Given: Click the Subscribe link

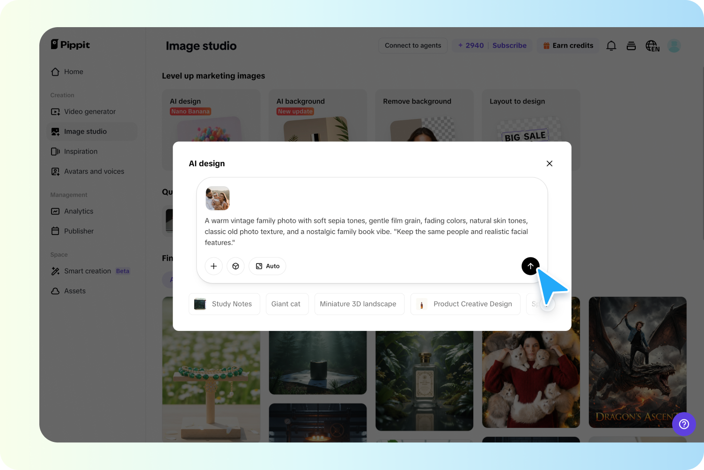Looking at the screenshot, I should [x=509, y=45].
